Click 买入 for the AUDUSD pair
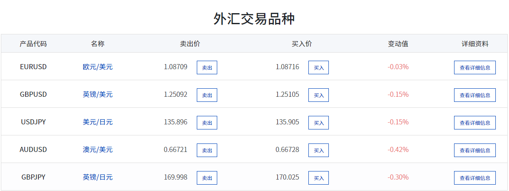 [319, 150]
